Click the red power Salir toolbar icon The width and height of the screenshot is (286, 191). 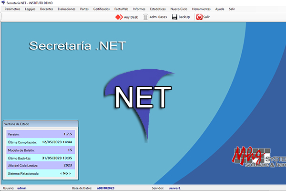199,17
